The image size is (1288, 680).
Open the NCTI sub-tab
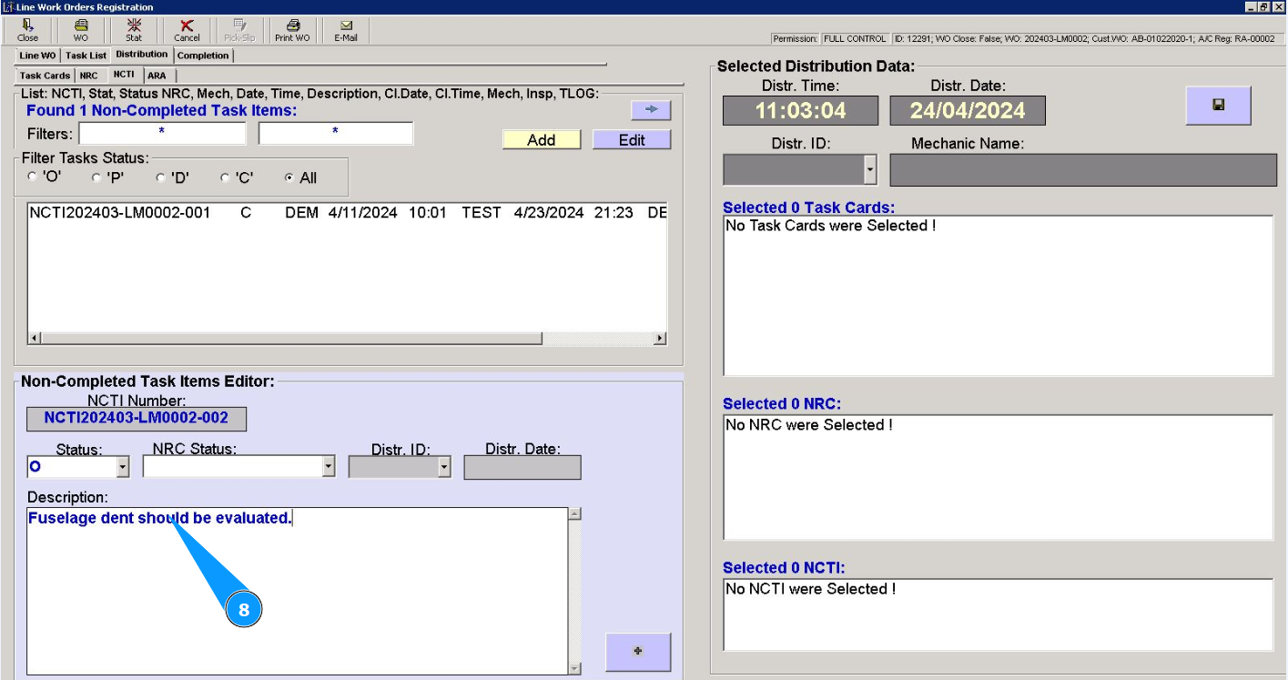click(x=124, y=75)
